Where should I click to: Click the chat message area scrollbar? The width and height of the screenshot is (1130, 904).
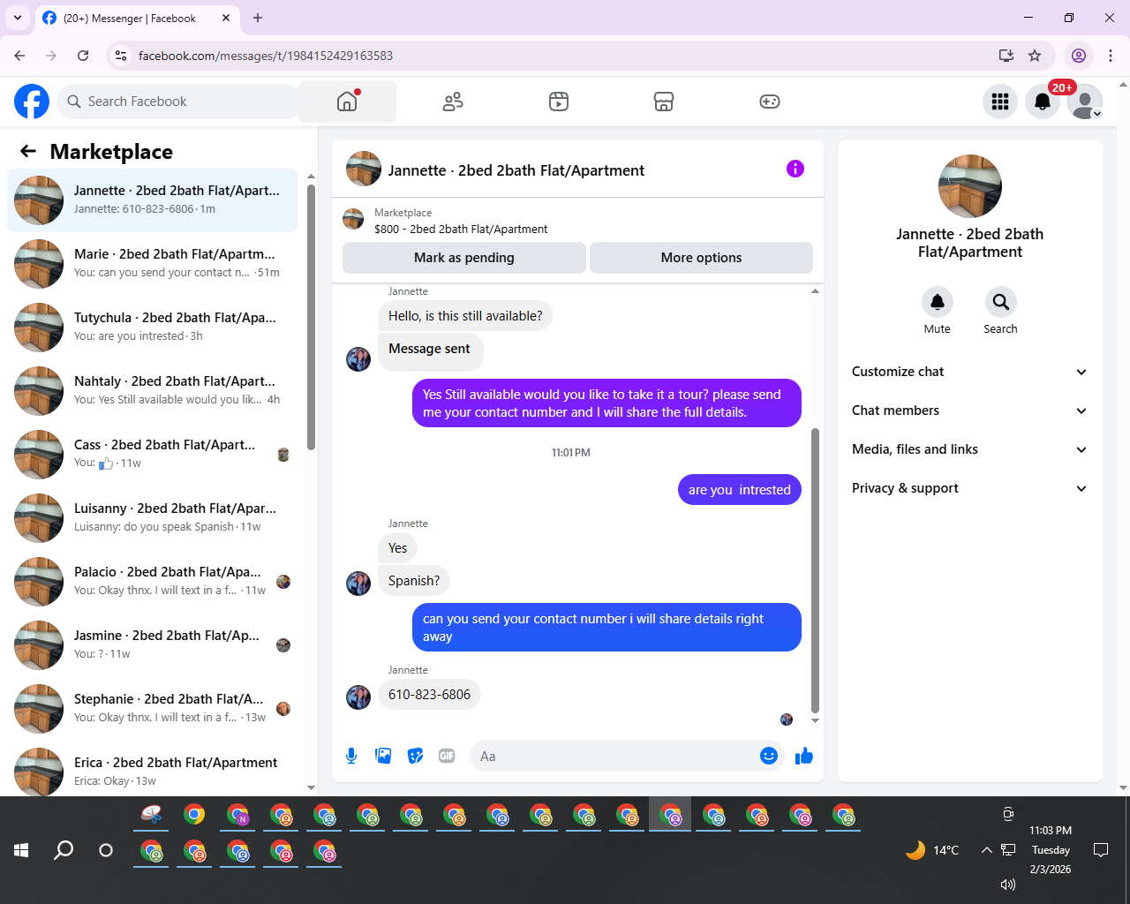coord(815,570)
